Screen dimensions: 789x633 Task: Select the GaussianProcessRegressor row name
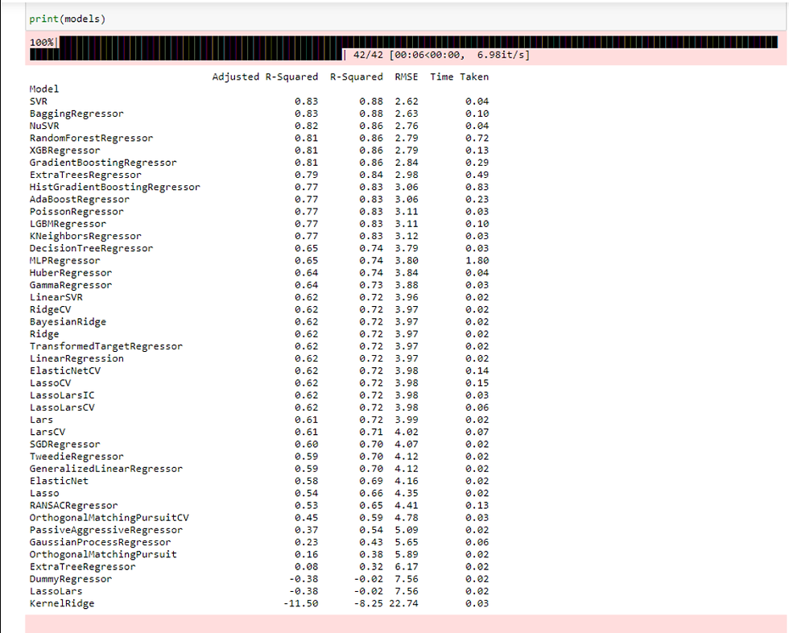tap(100, 542)
